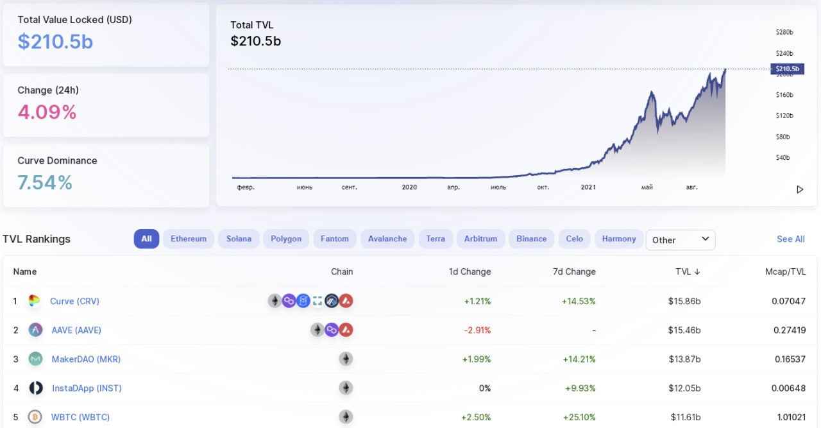Select the All chains filter tab
Image resolution: width=821 pixels, height=428 pixels.
(146, 239)
